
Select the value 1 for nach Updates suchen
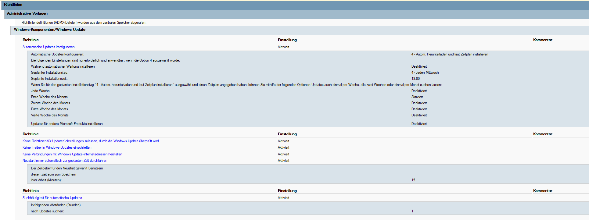pyautogui.click(x=412, y=211)
